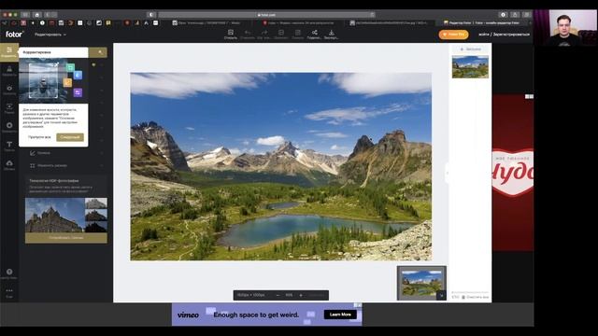The width and height of the screenshot is (598, 336).
Task: Collapse the navigator preview corner icon
Action: pos(441,296)
